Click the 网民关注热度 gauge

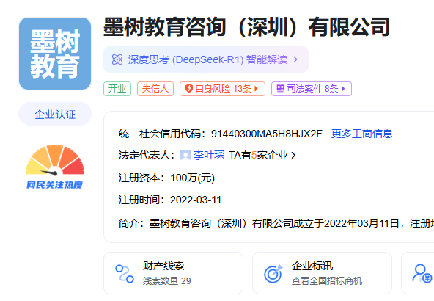55,167
